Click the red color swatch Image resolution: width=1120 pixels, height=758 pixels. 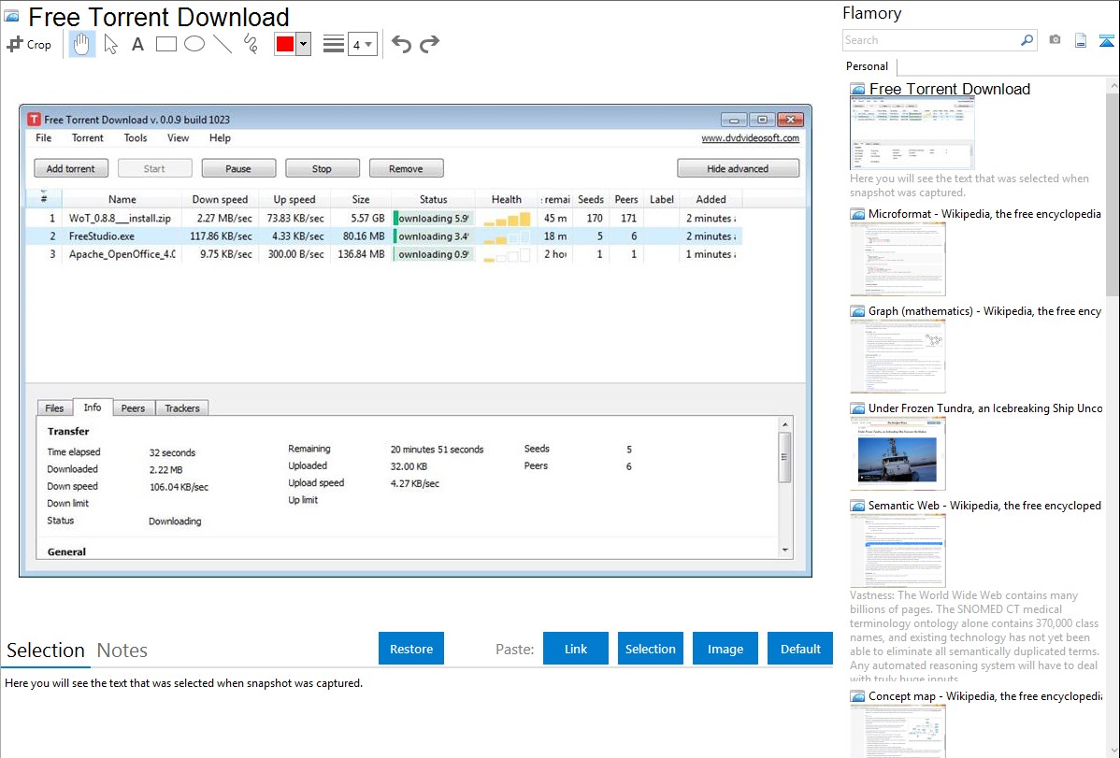coord(285,44)
